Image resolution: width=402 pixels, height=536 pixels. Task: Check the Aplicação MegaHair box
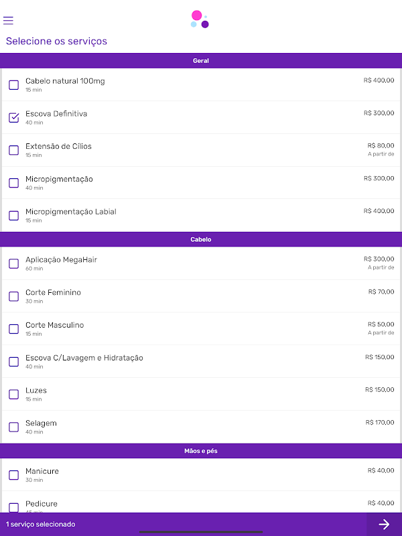[x=13, y=263]
